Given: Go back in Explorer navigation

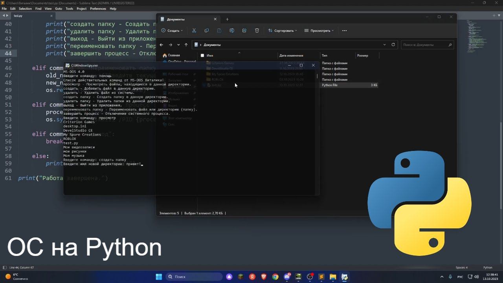Looking at the screenshot, I should tap(162, 45).
